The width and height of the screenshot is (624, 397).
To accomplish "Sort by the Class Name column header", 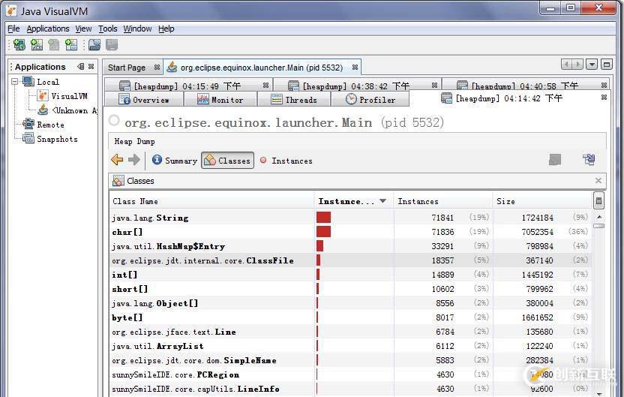I will tap(211, 201).
